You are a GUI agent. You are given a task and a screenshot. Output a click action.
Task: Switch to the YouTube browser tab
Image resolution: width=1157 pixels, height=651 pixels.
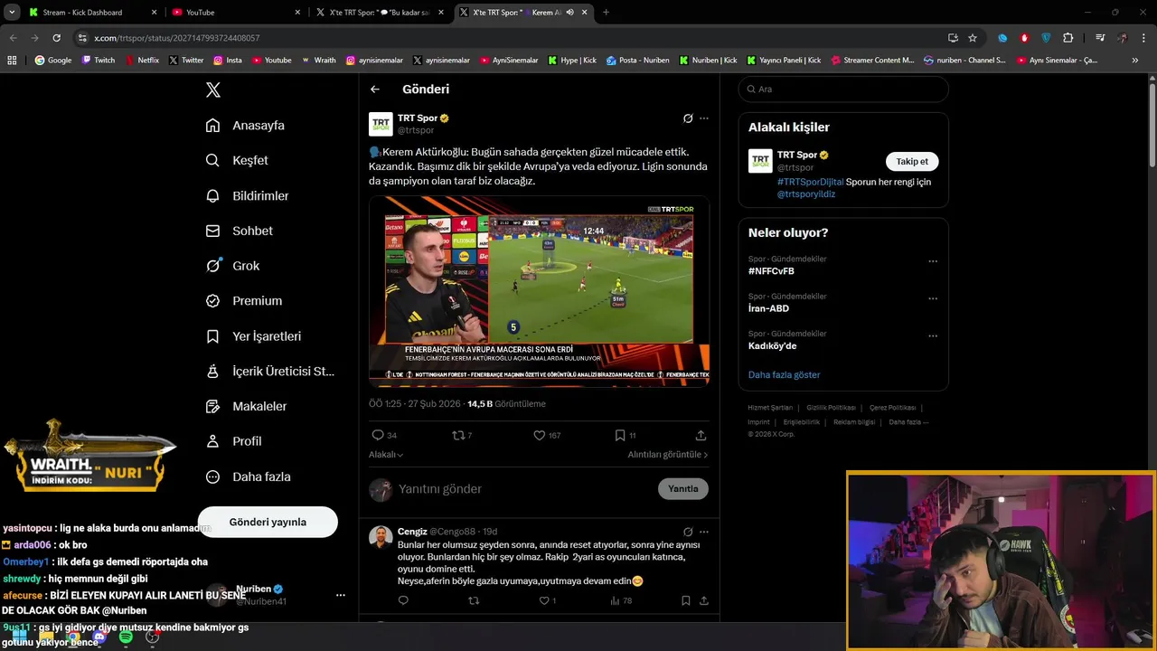click(x=236, y=13)
